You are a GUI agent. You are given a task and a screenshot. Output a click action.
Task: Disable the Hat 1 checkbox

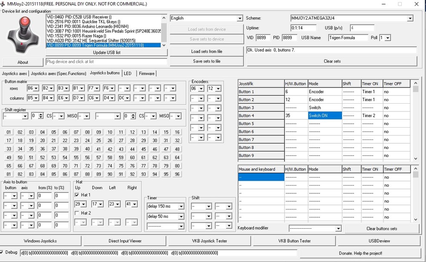pyautogui.click(x=77, y=195)
